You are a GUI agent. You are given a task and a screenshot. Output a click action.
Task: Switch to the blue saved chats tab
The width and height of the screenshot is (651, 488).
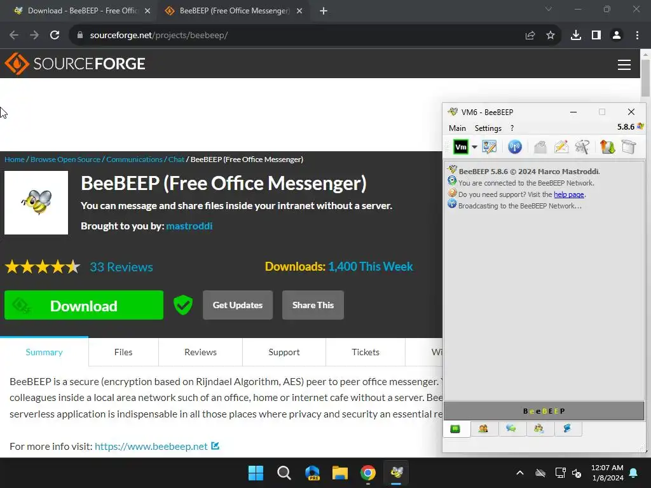click(567, 428)
